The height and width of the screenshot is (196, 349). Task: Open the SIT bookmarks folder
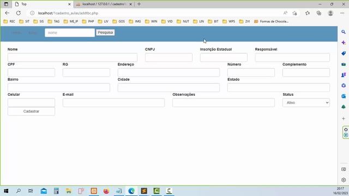point(25,22)
